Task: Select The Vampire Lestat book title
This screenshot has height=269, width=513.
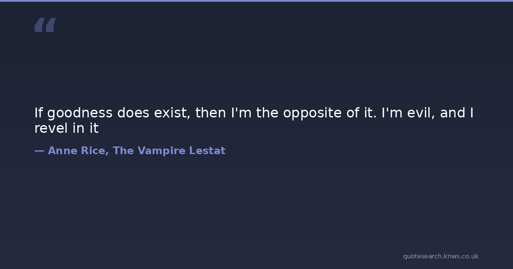Action: pyautogui.click(x=169, y=151)
